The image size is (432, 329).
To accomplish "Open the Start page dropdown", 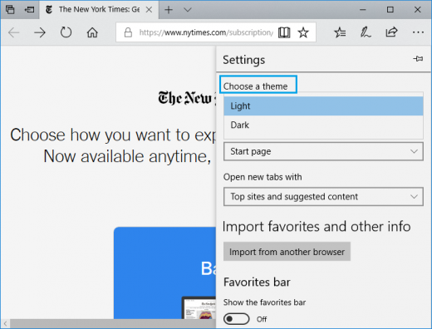I will [x=323, y=151].
